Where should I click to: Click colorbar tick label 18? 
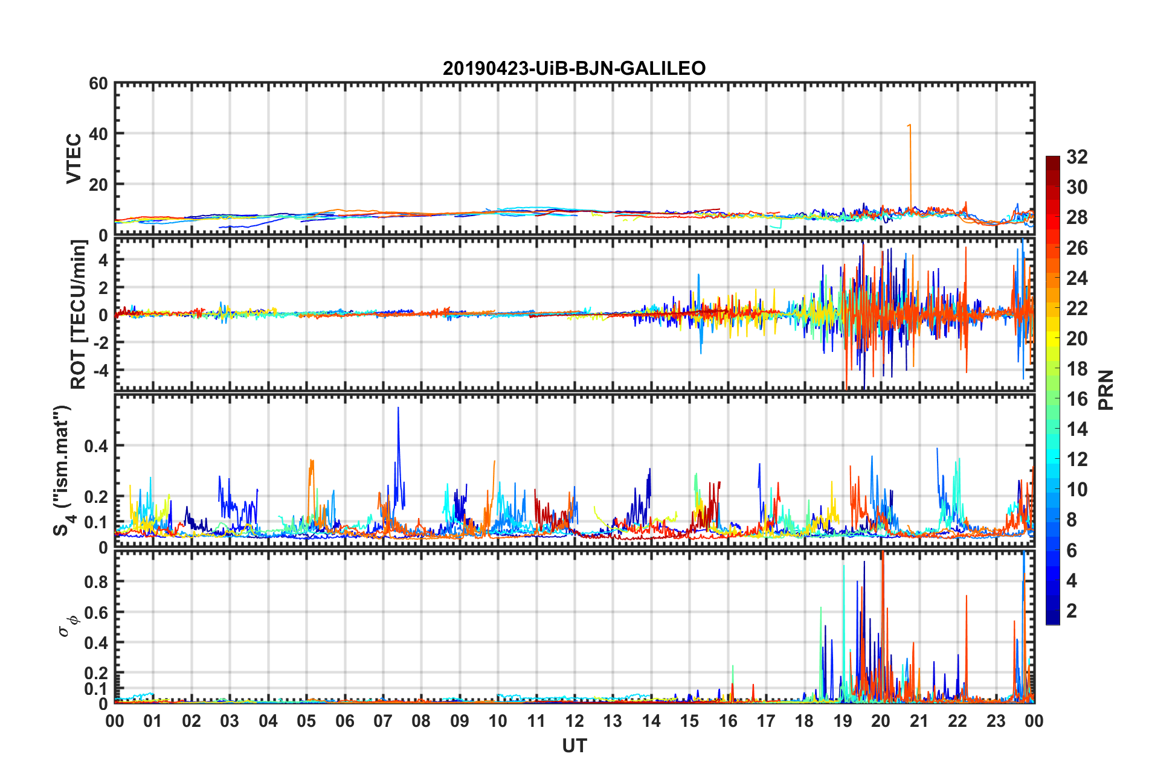[x=1077, y=368]
